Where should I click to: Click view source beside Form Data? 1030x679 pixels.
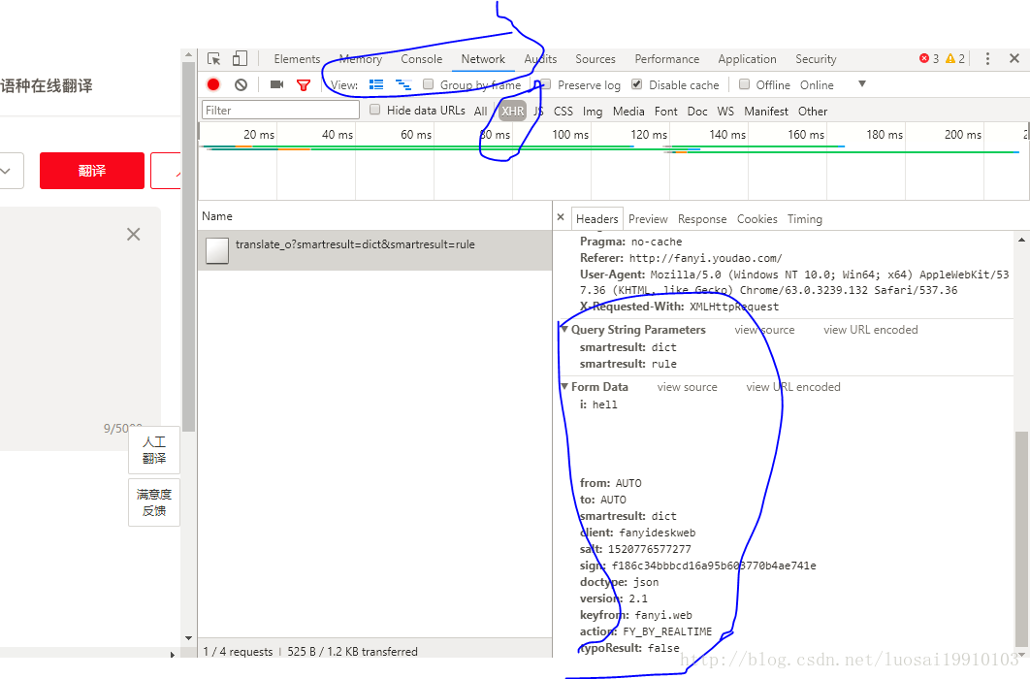point(687,387)
